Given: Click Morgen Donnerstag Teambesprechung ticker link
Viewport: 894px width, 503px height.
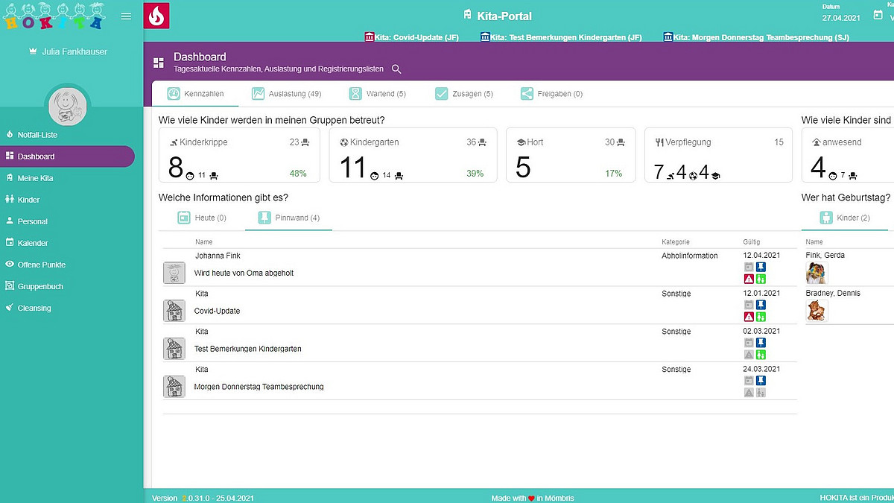Looking at the screenshot, I should (755, 37).
